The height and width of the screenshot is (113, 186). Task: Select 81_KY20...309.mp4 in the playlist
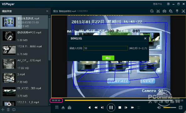tap(24, 92)
